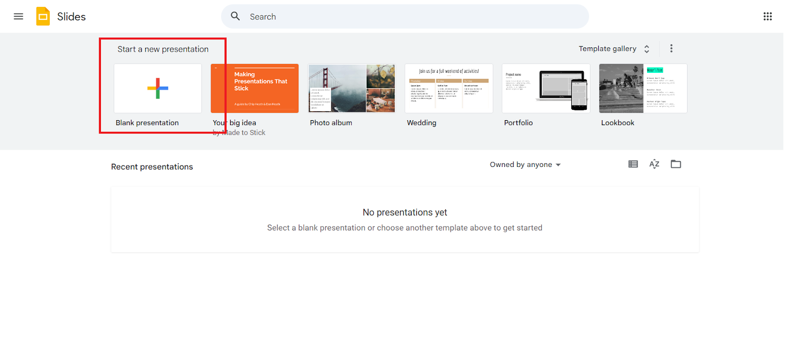
Task: Click the Wedding label text
Action: pyautogui.click(x=422, y=123)
